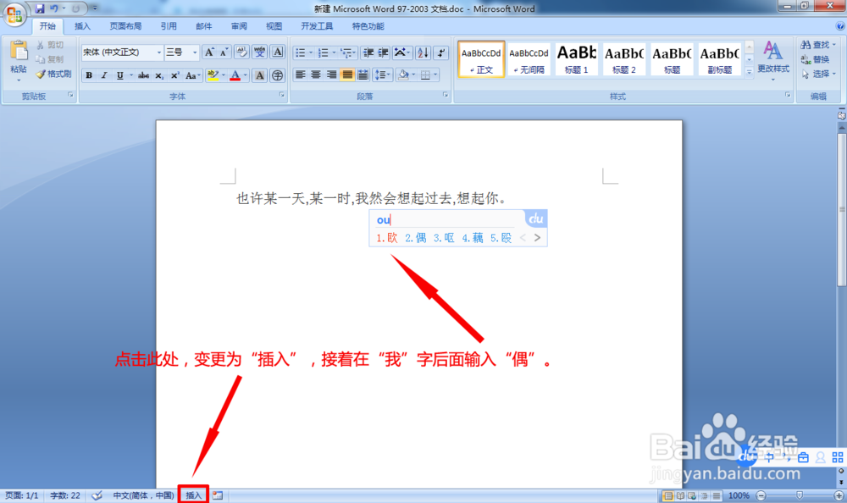Open the 开发工具 tab
847x503 pixels.
[x=317, y=26]
